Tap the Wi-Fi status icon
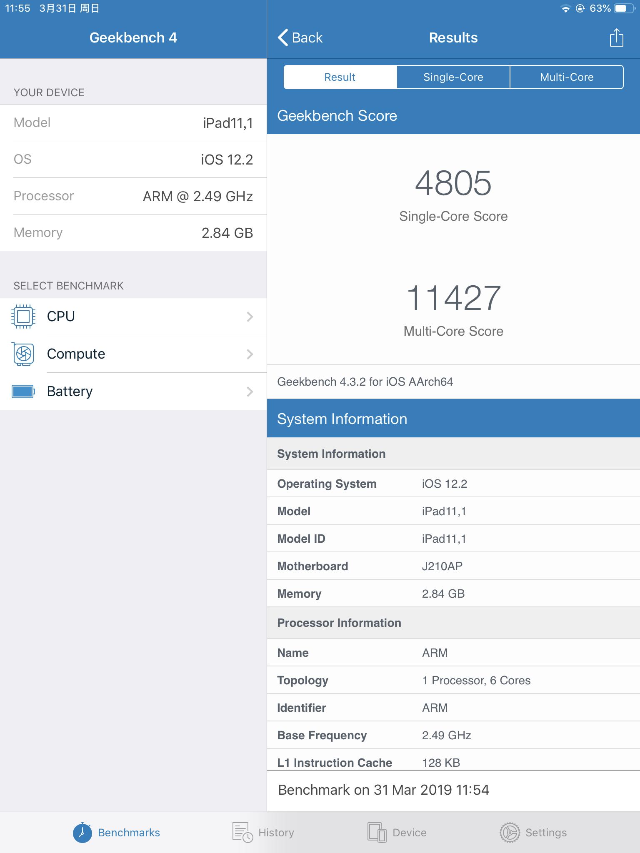 click(565, 9)
